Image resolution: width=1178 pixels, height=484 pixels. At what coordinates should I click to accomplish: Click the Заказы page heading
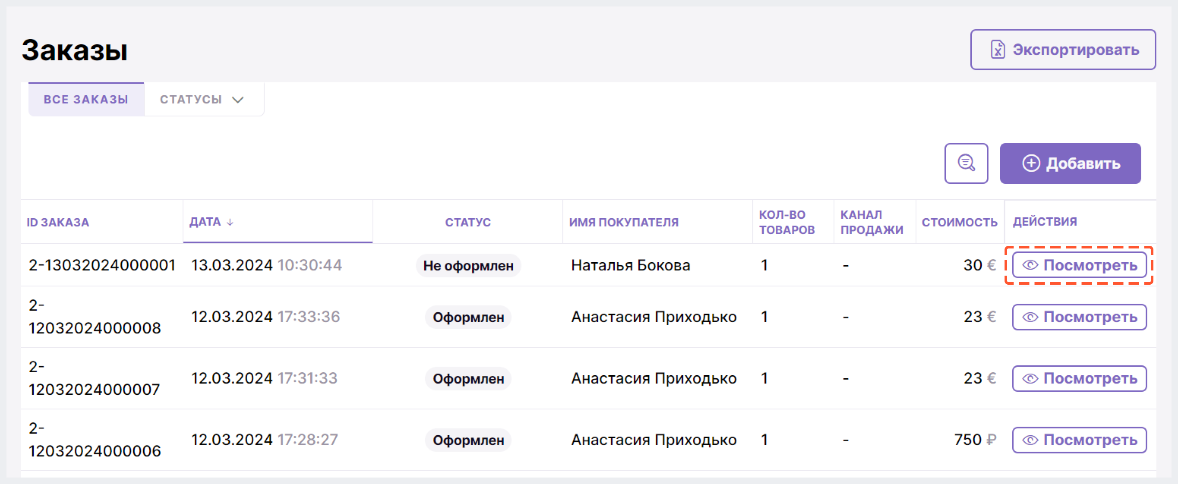click(75, 50)
